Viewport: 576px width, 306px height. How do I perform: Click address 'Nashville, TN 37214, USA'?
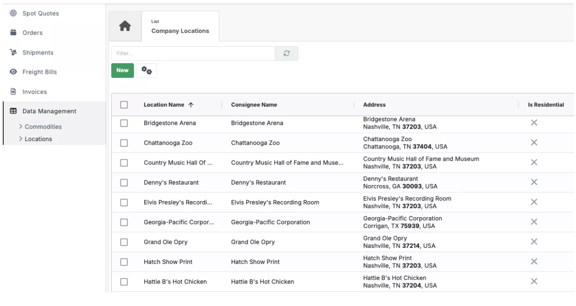[x=400, y=246]
